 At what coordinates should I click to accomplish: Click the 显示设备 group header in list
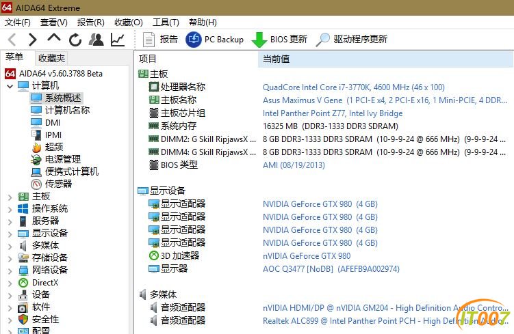tap(162, 191)
